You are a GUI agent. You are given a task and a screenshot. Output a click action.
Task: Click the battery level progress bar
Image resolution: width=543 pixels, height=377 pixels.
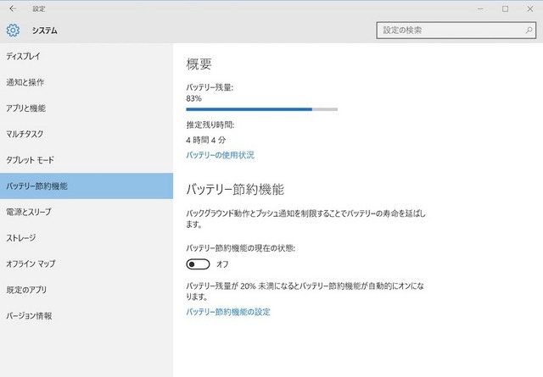click(x=262, y=109)
